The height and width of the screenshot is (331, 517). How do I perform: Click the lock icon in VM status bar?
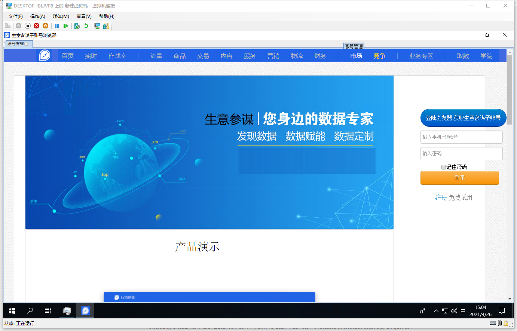point(506,323)
